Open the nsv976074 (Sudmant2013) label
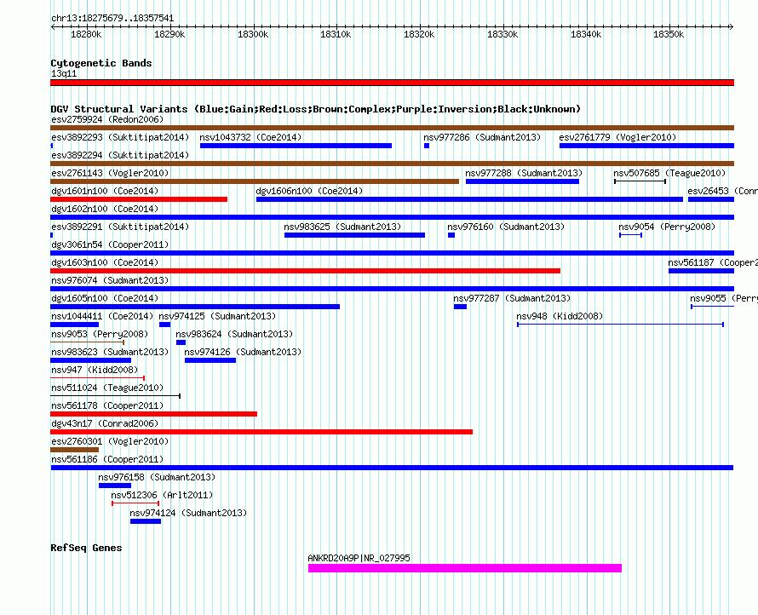This screenshot has width=758, height=615. (x=110, y=280)
